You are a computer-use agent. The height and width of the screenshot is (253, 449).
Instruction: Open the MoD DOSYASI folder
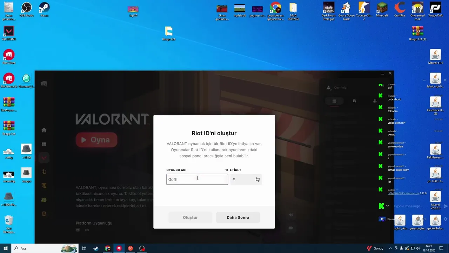293,12
